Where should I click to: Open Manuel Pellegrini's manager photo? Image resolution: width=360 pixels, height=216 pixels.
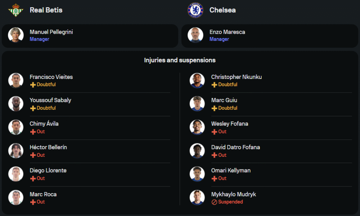pos(15,35)
